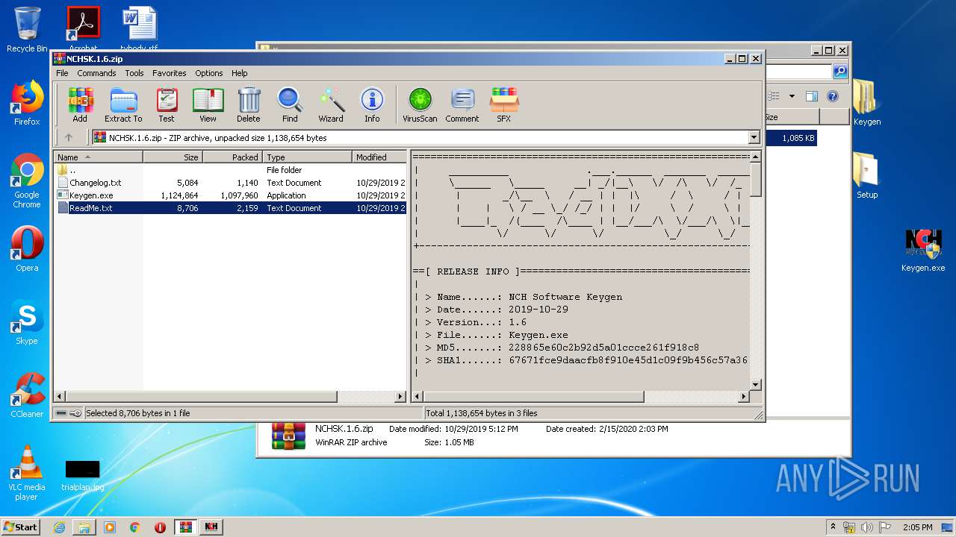Sort by the Packed column header
The width and height of the screenshot is (956, 537).
click(x=232, y=157)
